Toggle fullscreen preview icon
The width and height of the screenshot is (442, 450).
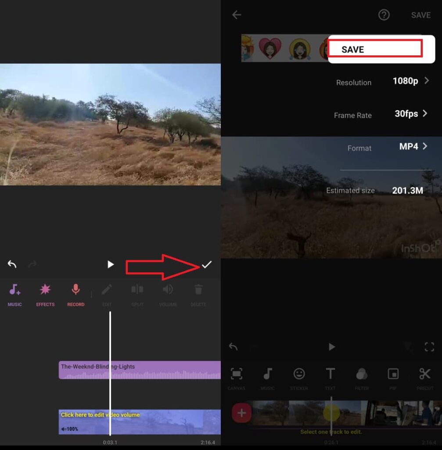pyautogui.click(x=429, y=347)
